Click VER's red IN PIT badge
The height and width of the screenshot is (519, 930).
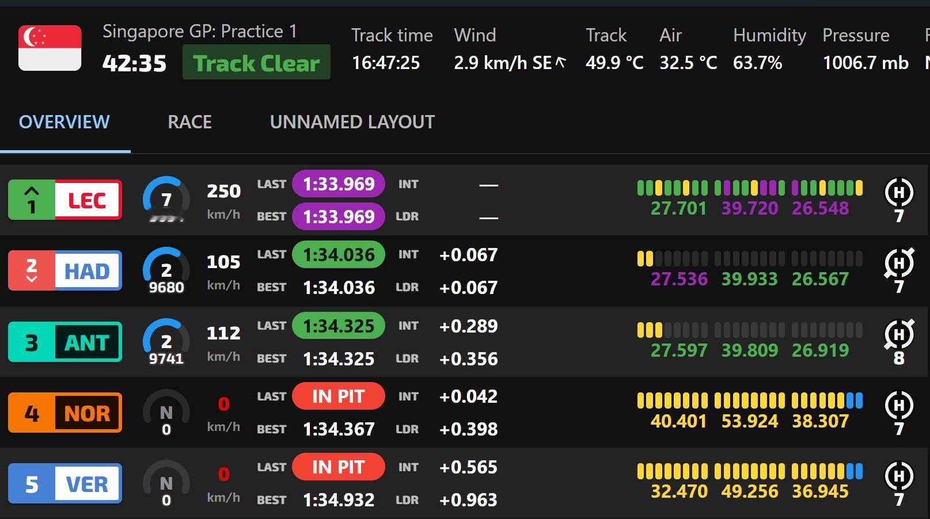point(339,467)
